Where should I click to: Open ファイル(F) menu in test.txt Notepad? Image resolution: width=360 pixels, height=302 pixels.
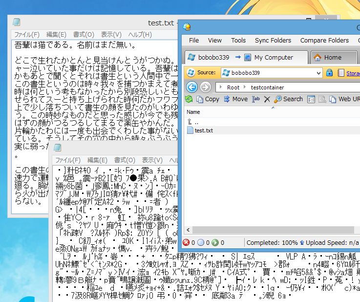(x=27, y=35)
